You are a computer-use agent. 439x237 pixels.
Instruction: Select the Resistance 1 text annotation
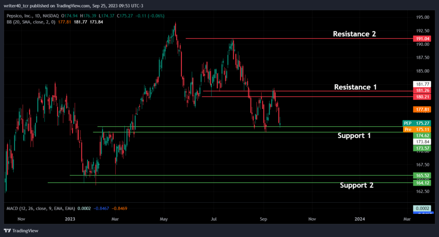coord(355,87)
